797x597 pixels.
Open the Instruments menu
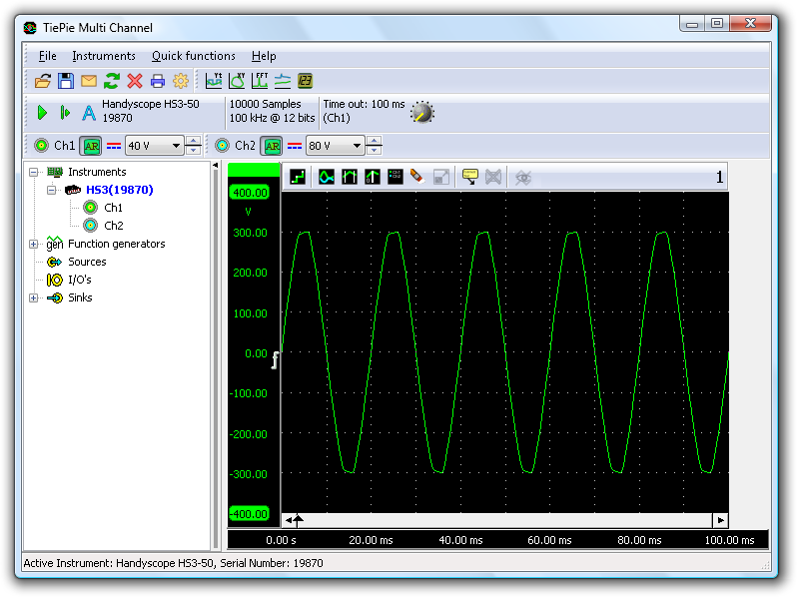104,56
